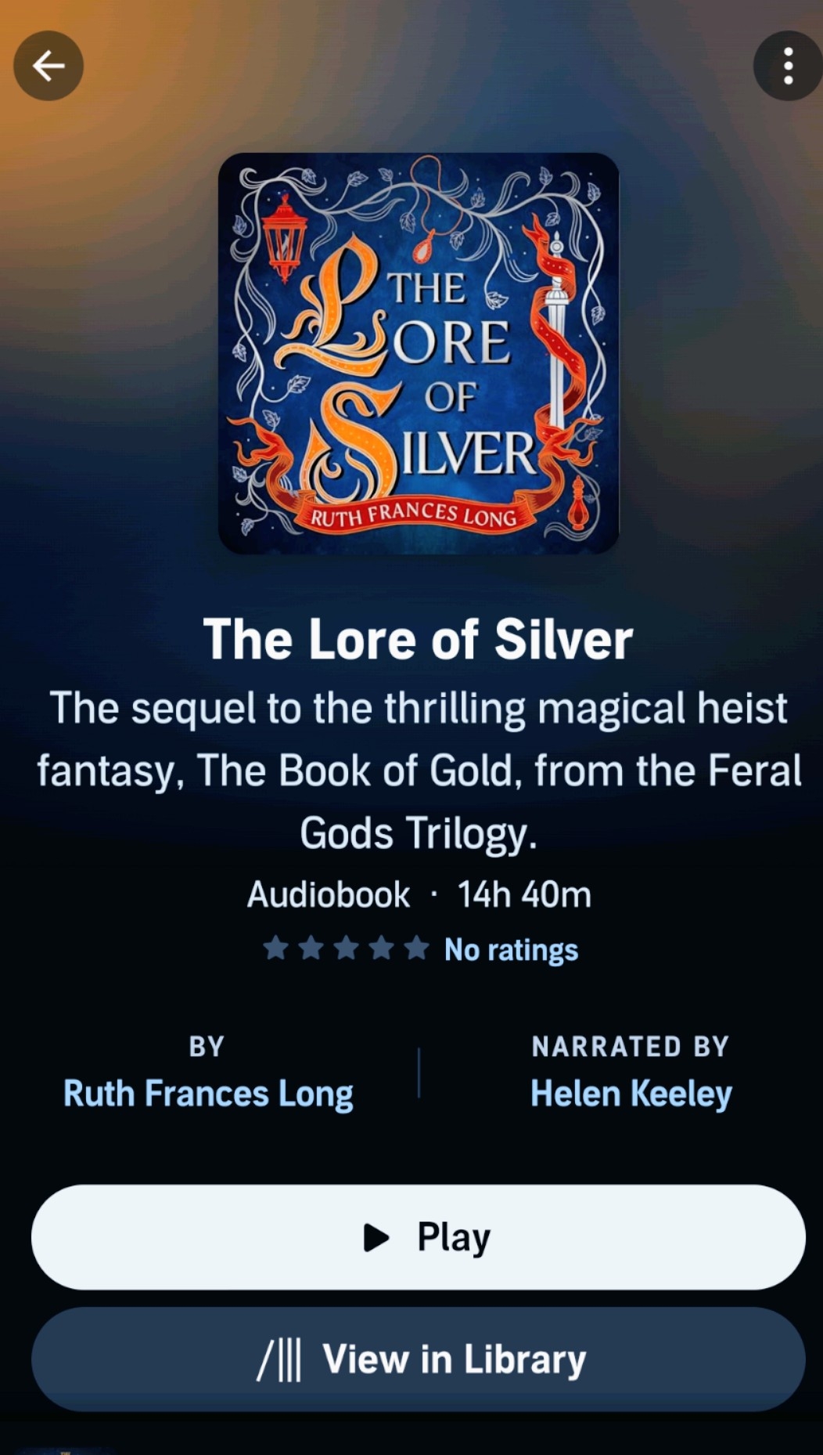Screen dimensions: 823x1455
Task: Click the third rating star
Action: coord(346,948)
